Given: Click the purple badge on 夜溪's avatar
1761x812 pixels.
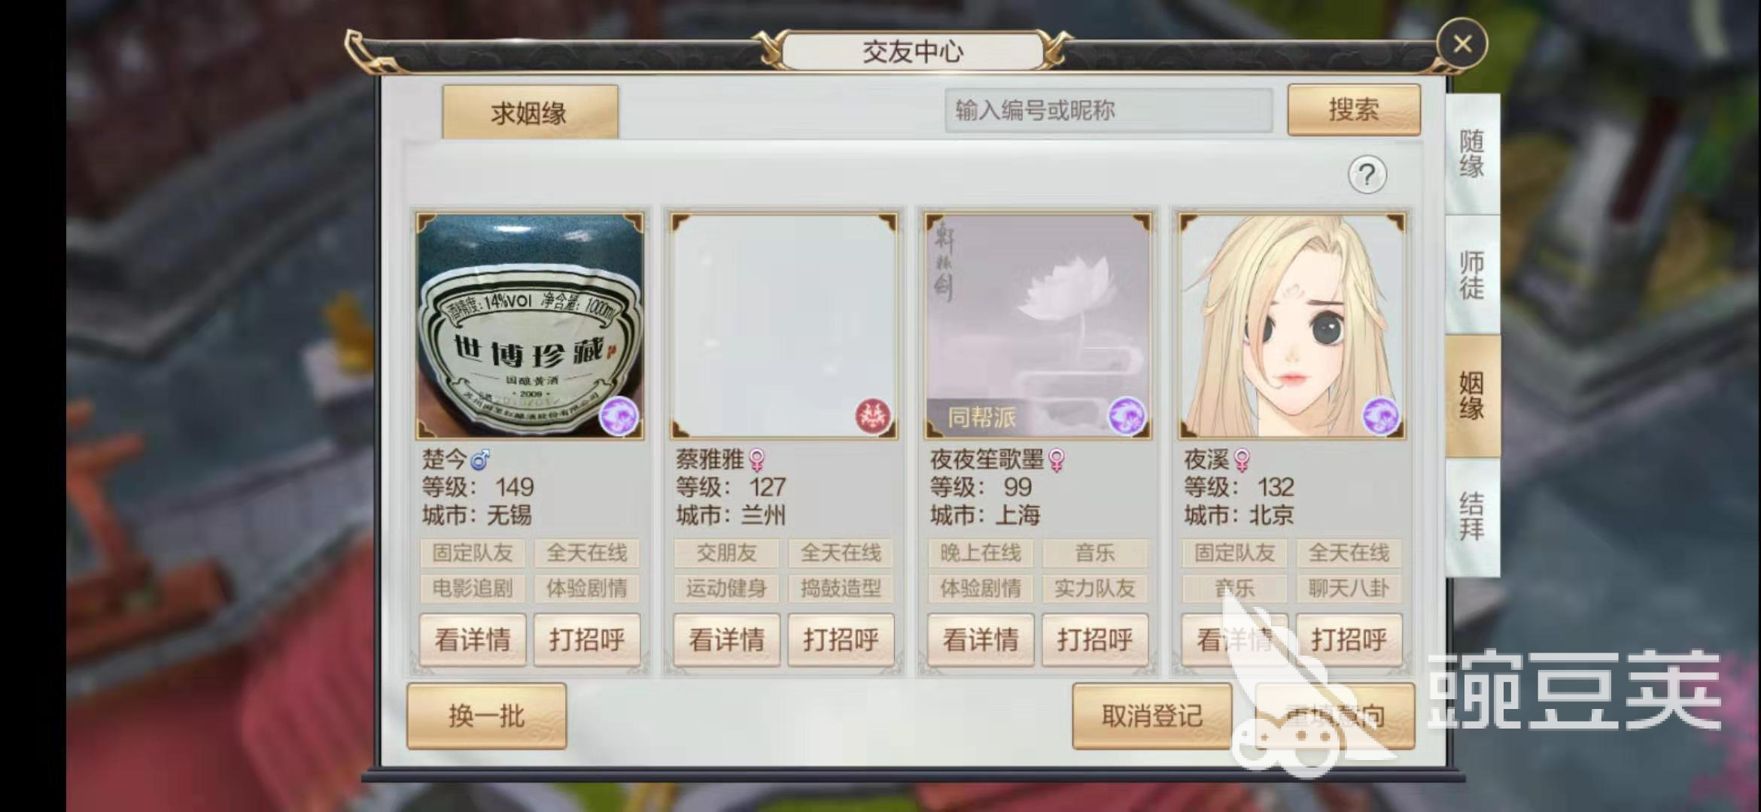Looking at the screenshot, I should point(1381,416).
